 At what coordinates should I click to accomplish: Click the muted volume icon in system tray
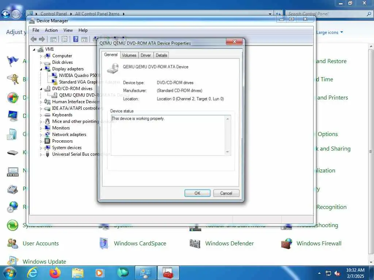337,273
